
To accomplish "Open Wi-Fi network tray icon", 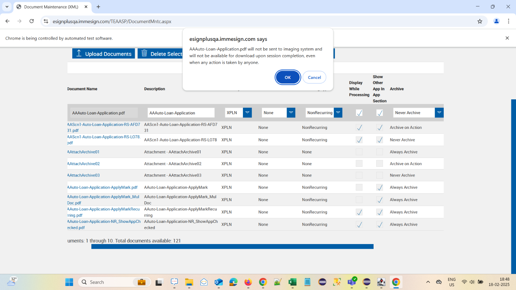I will (x=464, y=282).
